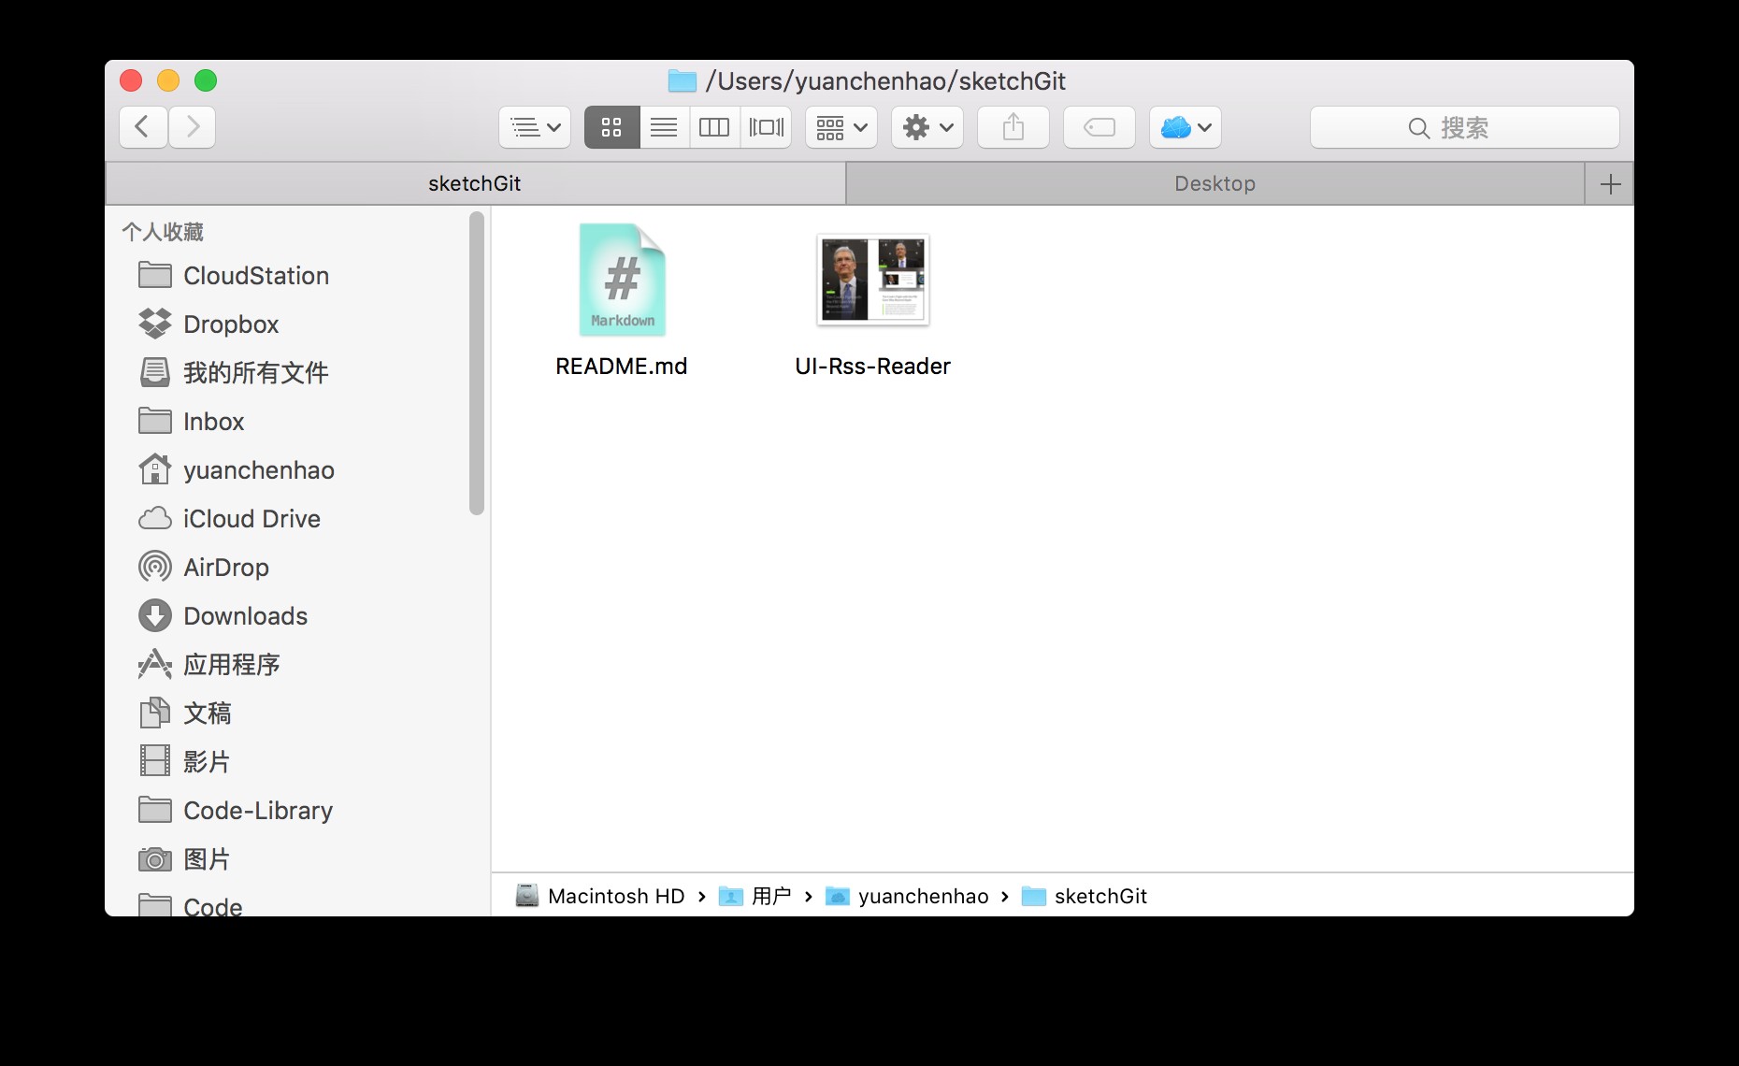Click the CloudStation folder icon
Image resolution: width=1739 pixels, height=1066 pixels.
coord(155,275)
